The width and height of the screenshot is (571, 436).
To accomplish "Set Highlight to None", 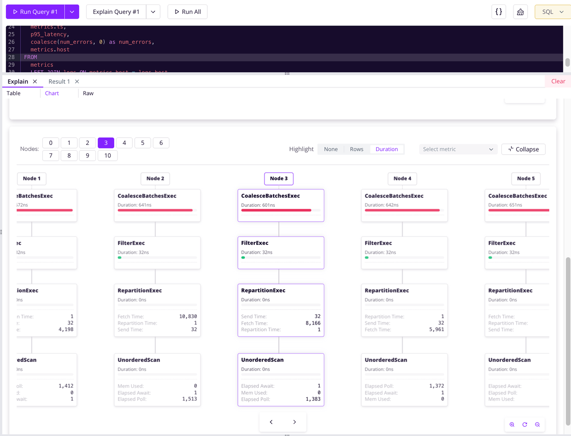I will [x=331, y=149].
